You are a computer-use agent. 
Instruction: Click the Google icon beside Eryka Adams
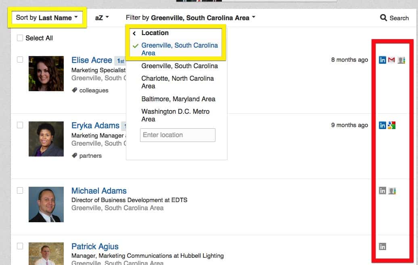pos(391,125)
